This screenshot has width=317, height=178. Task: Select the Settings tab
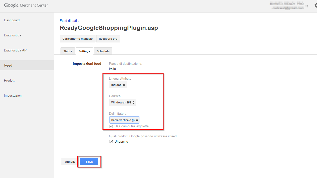tap(84, 51)
